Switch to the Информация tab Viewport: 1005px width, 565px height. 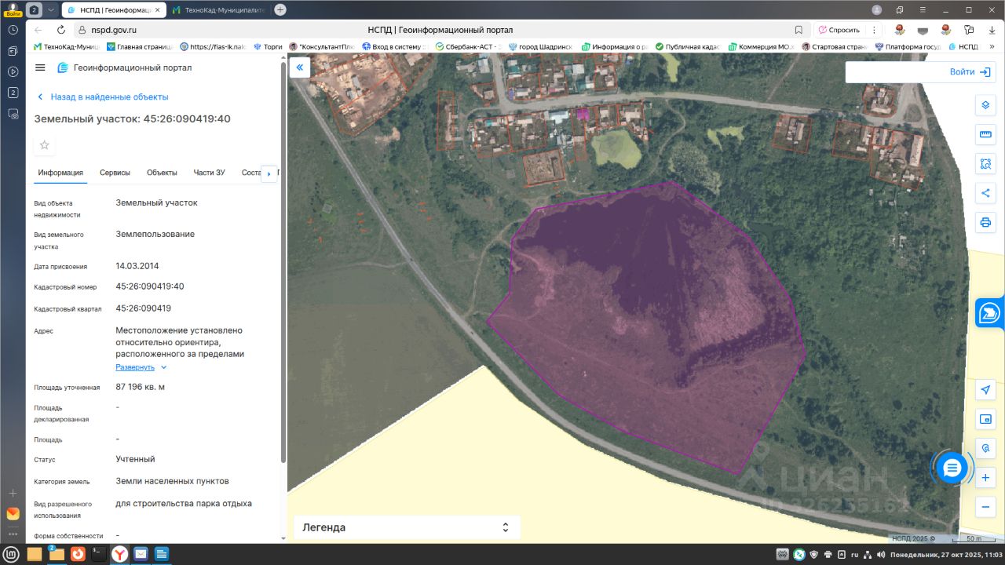coord(60,173)
